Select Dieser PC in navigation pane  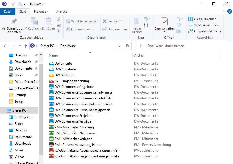click(x=19, y=110)
